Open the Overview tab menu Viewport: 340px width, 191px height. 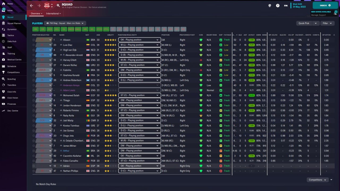(37, 14)
